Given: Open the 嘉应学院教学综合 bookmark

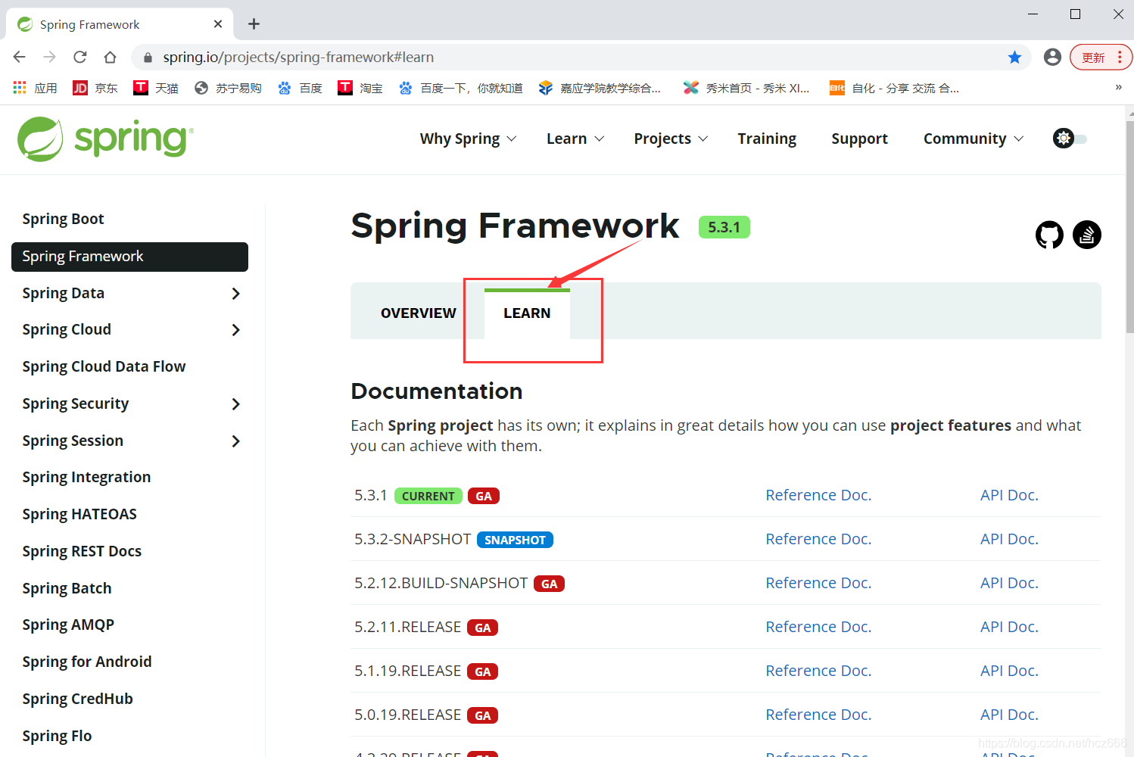Looking at the screenshot, I should tap(600, 88).
